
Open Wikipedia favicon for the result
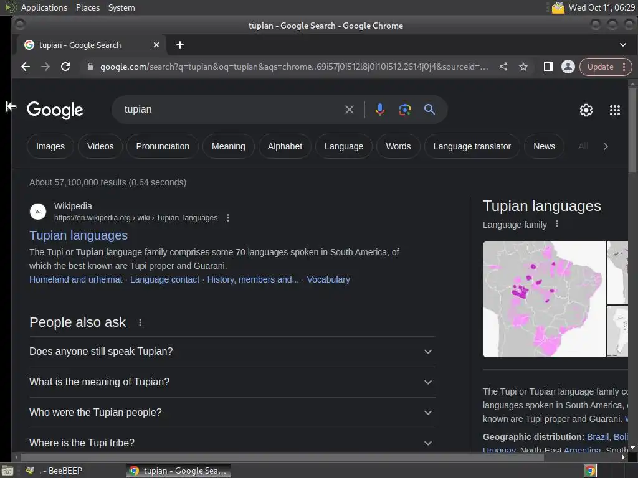[x=38, y=212]
